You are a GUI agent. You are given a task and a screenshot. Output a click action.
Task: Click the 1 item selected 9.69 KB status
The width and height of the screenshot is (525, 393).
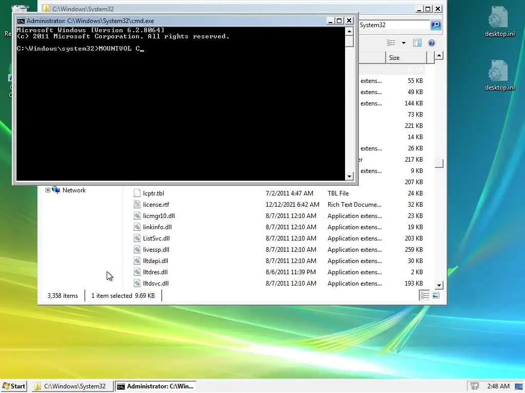point(123,296)
